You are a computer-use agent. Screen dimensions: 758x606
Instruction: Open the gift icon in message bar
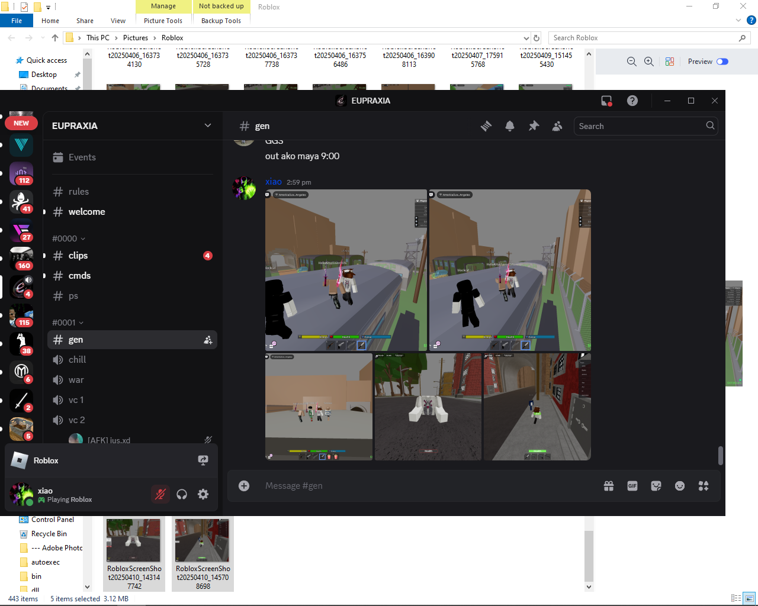point(609,486)
